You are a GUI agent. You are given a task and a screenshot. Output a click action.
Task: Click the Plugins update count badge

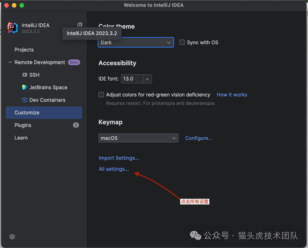pos(76,125)
